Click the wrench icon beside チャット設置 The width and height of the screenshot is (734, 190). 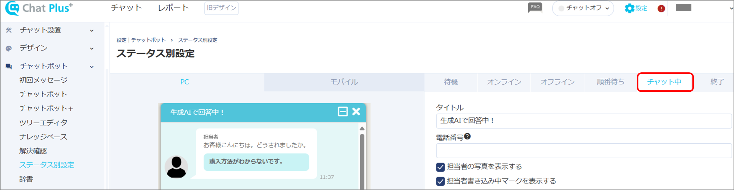pos(9,30)
